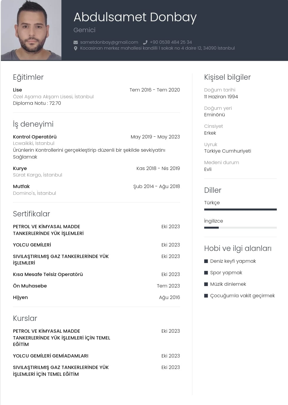Screen dimensions: 288x405
Task: Click the name Abdulsamet Donbay in the header
Action: [x=135, y=17]
